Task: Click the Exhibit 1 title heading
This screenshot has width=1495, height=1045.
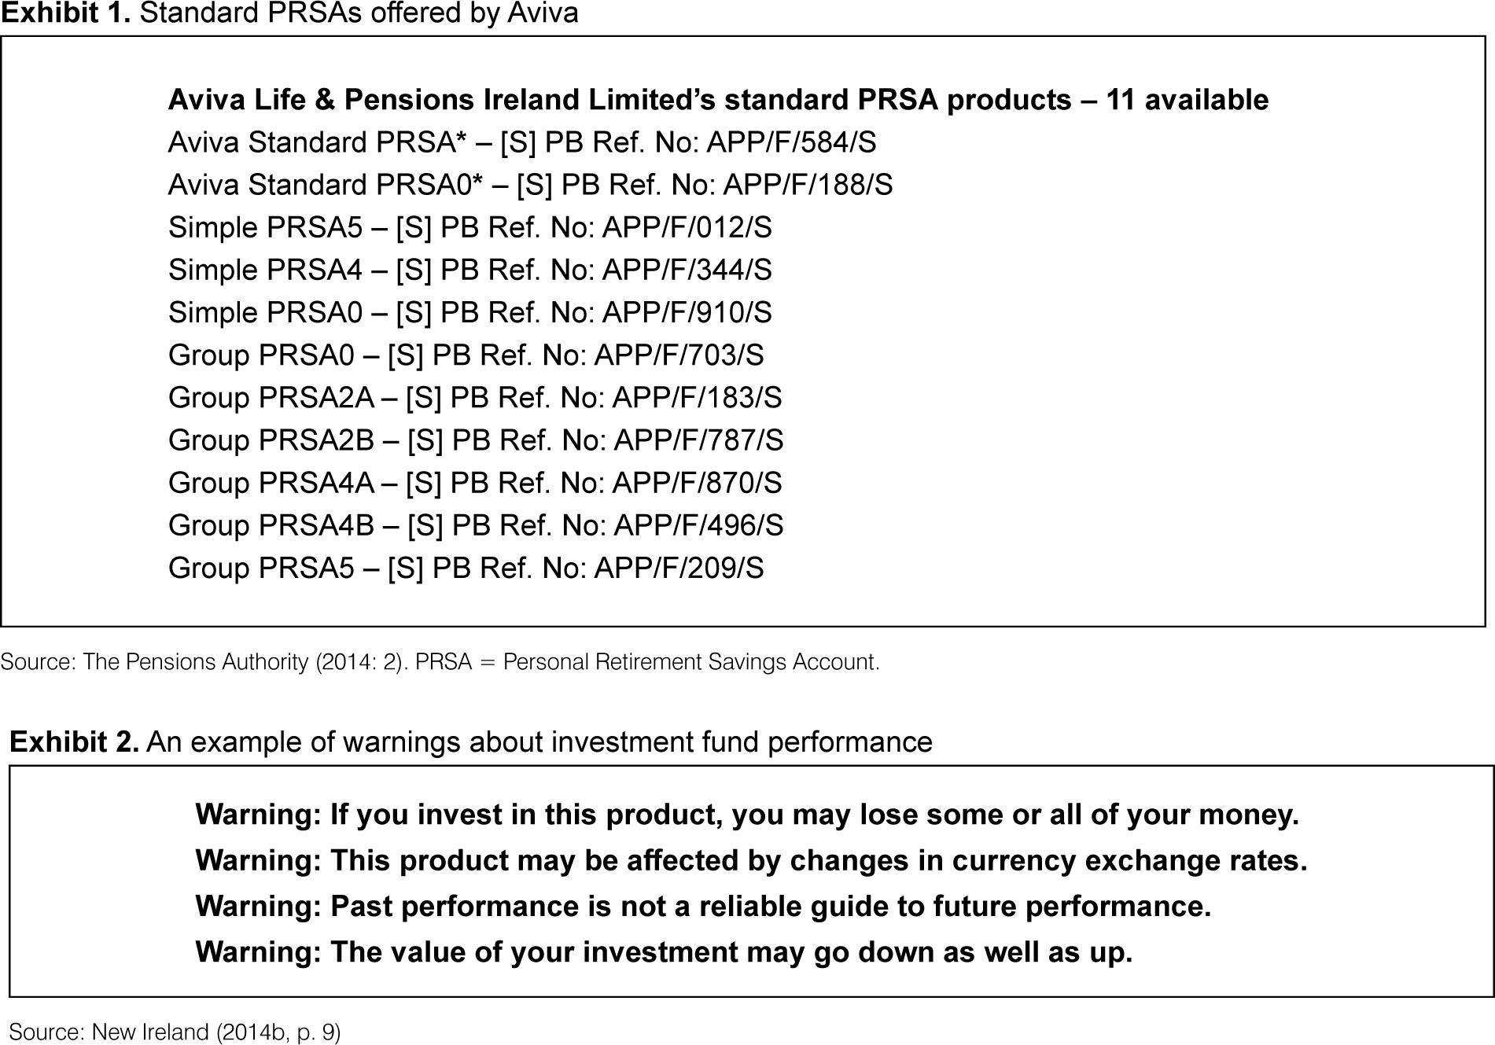Action: click(289, 13)
